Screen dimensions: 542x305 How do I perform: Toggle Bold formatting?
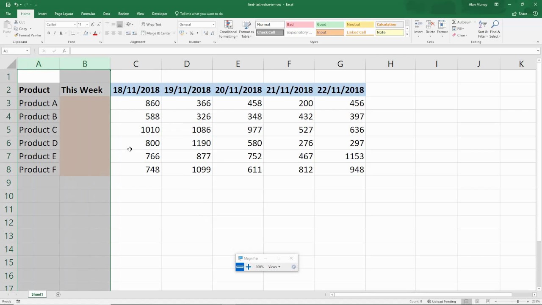[x=48, y=33]
